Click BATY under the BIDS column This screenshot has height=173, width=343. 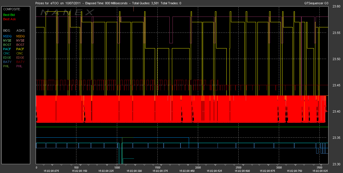pos(7,62)
